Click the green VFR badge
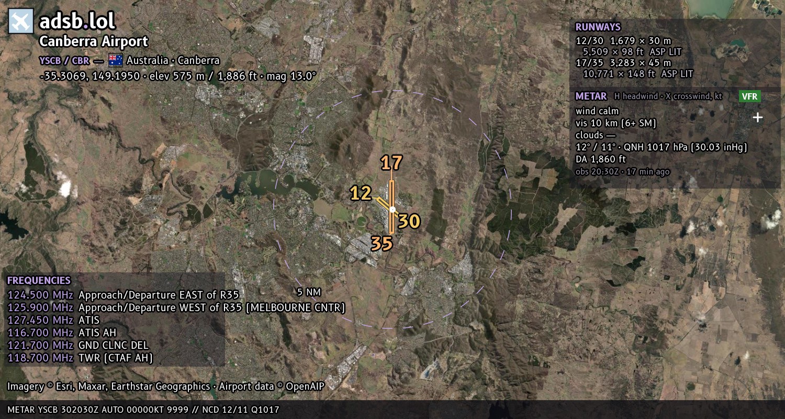The width and height of the screenshot is (785, 419). point(749,96)
